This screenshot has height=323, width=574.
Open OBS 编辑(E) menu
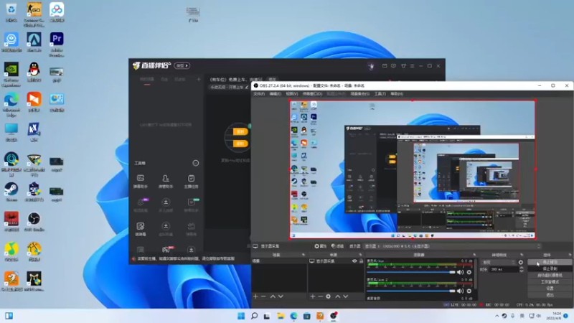click(276, 94)
